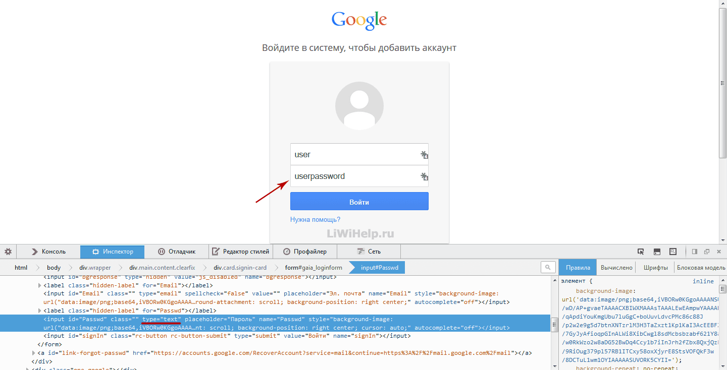This screenshot has height=370, width=727.
Task: Select div.wrapper breadcrumb item
Action: (95, 268)
